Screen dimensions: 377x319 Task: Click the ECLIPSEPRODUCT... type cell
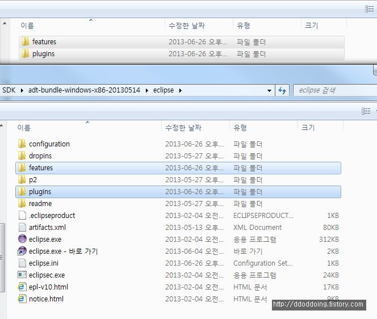(x=263, y=215)
